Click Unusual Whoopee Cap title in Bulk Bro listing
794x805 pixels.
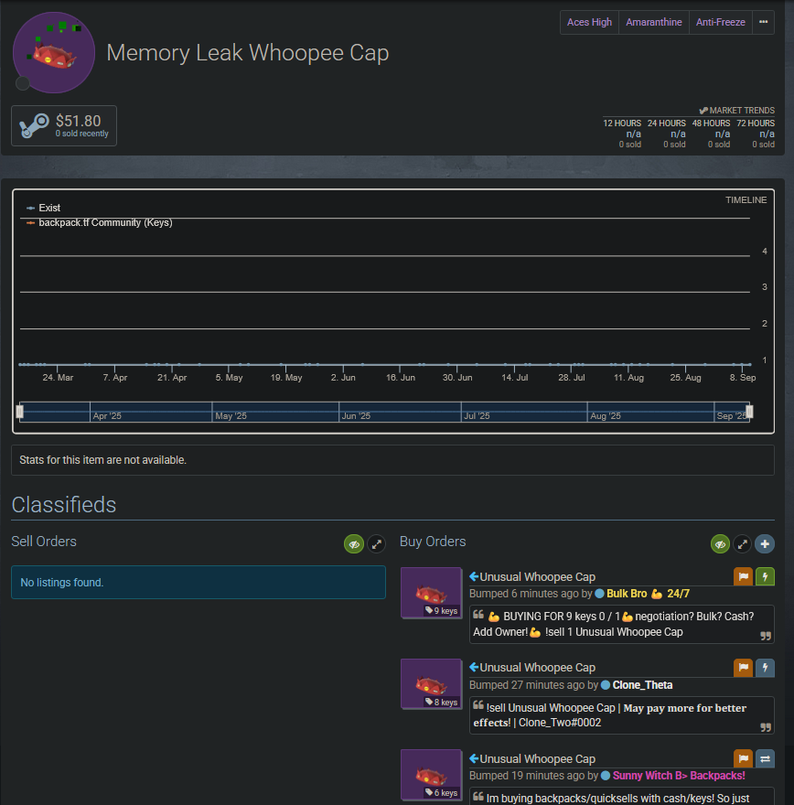click(537, 577)
